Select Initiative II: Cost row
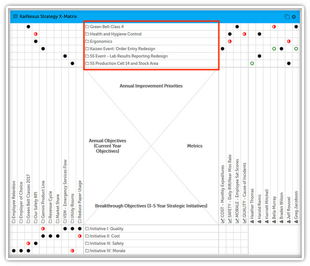Screen dimensions: 310x266 click(107, 236)
